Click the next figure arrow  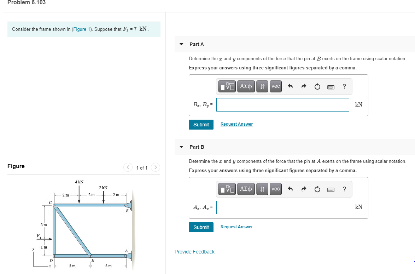click(156, 167)
